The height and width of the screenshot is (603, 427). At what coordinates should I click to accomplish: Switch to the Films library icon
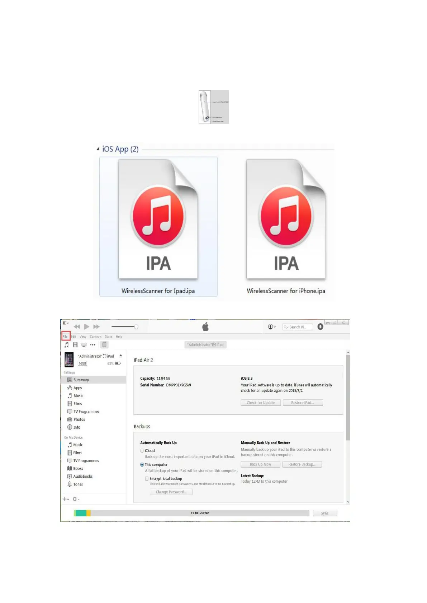point(75,344)
